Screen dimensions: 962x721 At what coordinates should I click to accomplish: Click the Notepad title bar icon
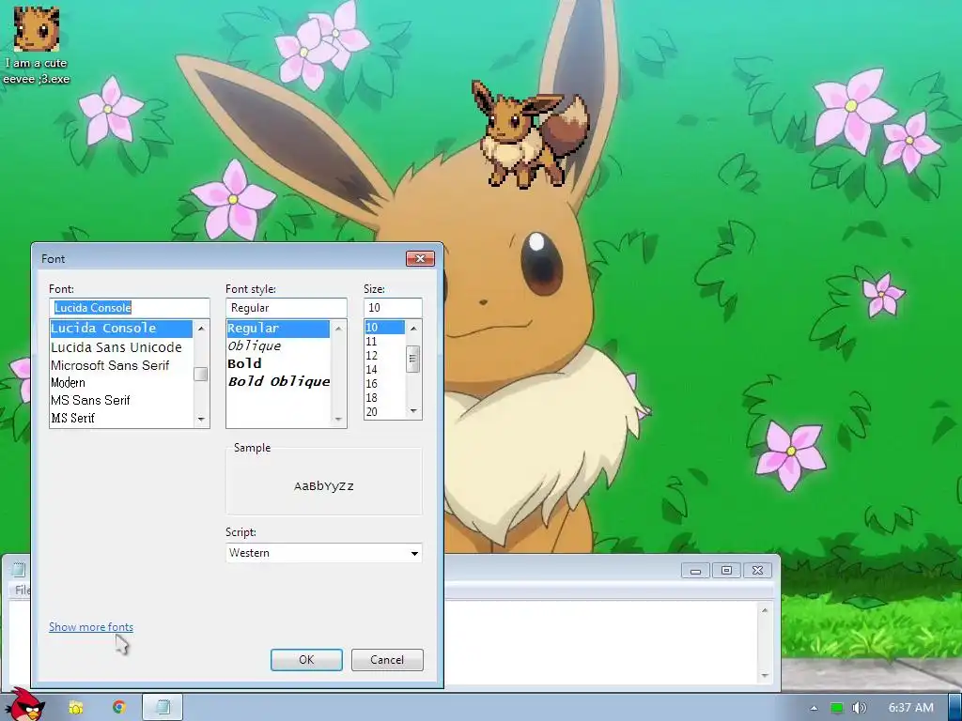[x=19, y=570]
